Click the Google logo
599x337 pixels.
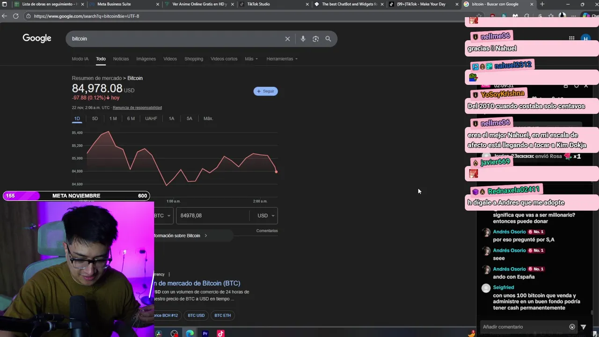(x=37, y=38)
